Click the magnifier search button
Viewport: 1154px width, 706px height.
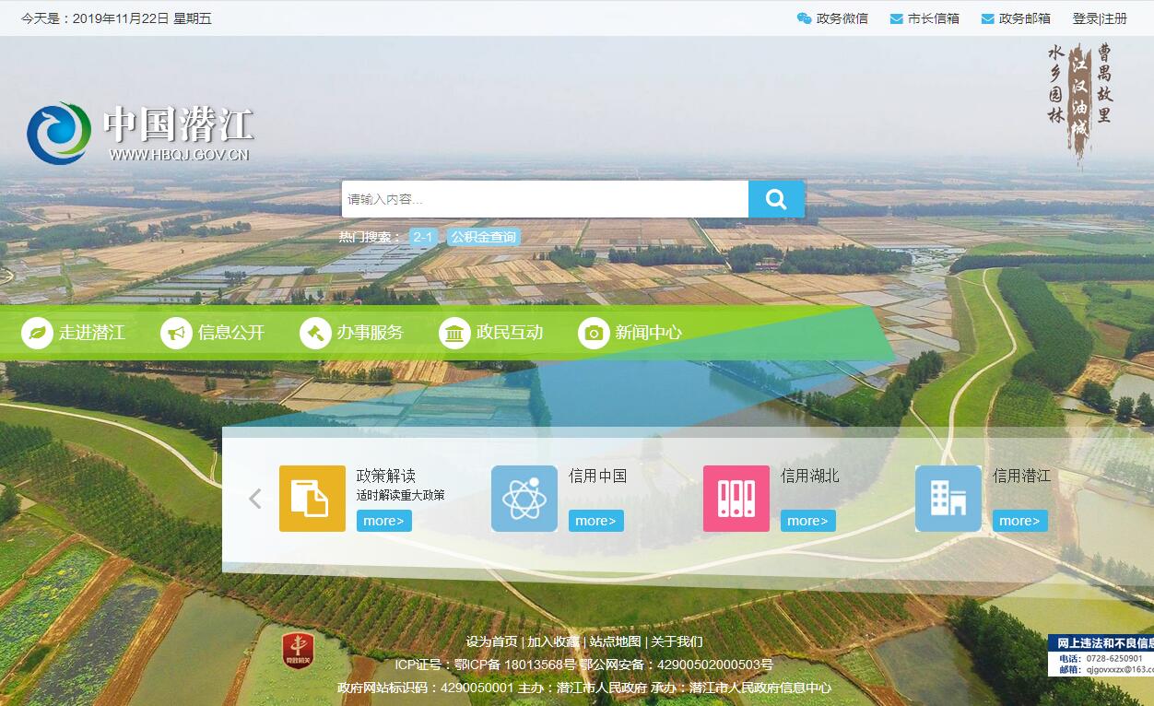(776, 199)
